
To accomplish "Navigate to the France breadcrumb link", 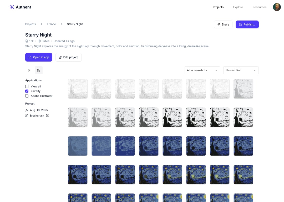I will click(51, 24).
